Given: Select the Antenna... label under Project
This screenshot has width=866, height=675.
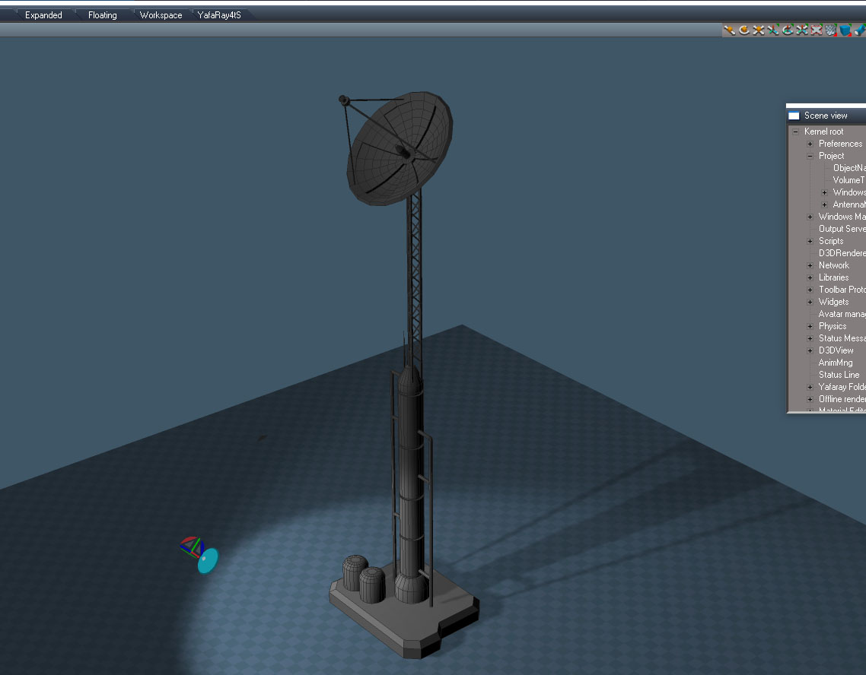Looking at the screenshot, I should (x=849, y=204).
